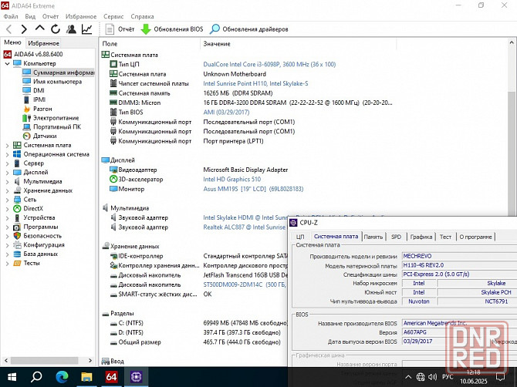Switch to Память tab in CPU-Z
The width and height of the screenshot is (517, 387).
click(373, 237)
